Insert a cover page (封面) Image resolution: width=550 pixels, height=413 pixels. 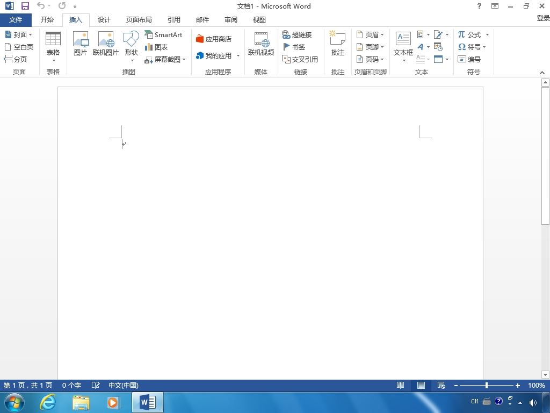click(x=19, y=34)
